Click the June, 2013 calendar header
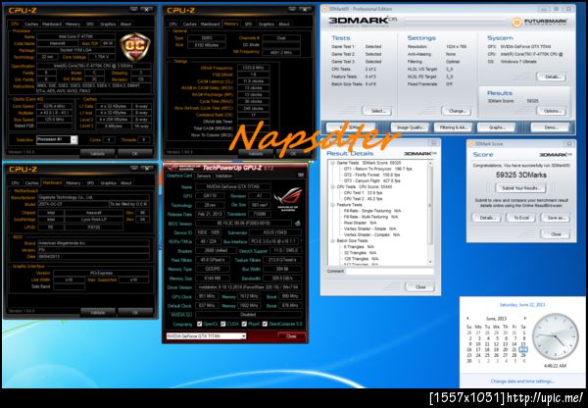The height and width of the screenshot is (408, 588). click(x=496, y=319)
